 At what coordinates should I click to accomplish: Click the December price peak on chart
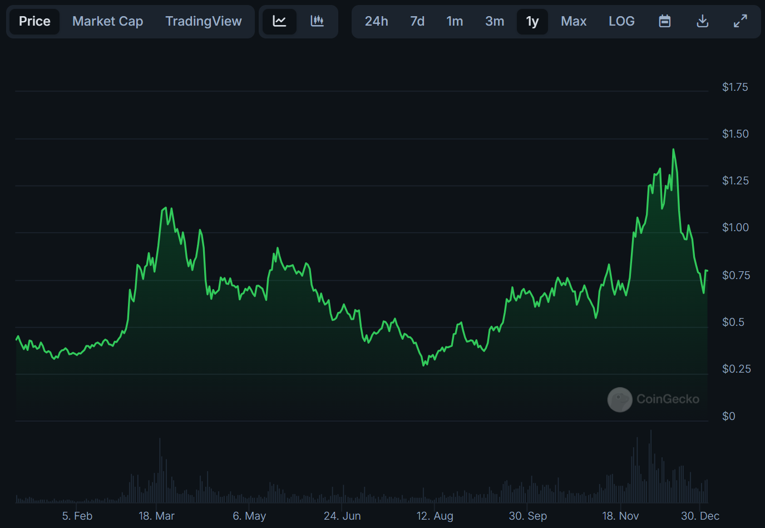[673, 149]
